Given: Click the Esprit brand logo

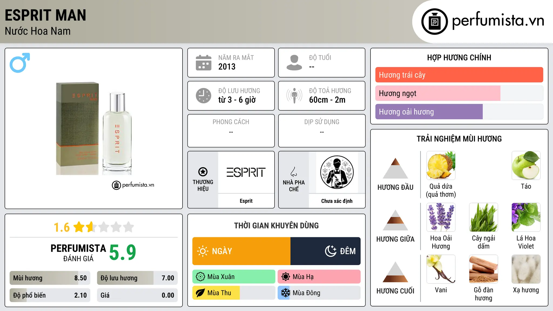Looking at the screenshot, I should 246,172.
